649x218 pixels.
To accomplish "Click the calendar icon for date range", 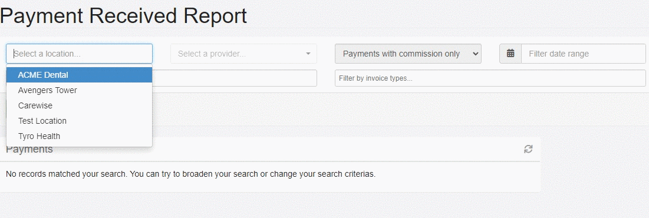I will (x=510, y=54).
